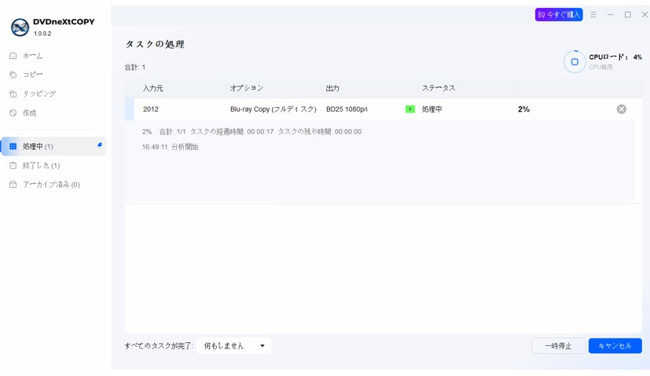Select the task named 2012
The image size is (650, 376).
coord(151,109)
